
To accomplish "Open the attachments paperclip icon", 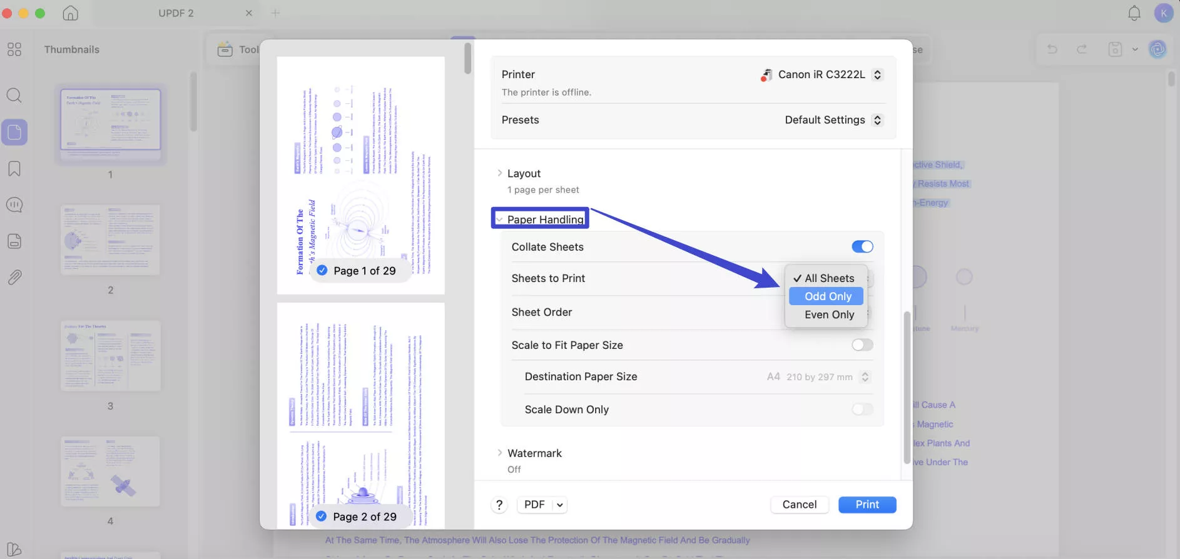I will point(14,277).
